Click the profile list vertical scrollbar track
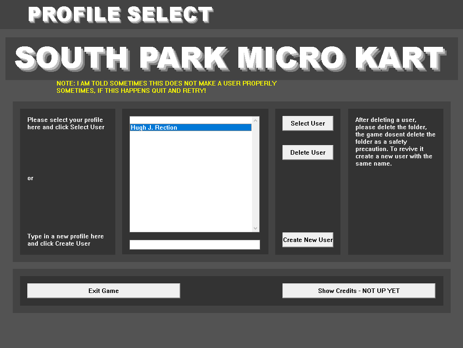The width and height of the screenshot is (463, 348). pyautogui.click(x=255, y=177)
